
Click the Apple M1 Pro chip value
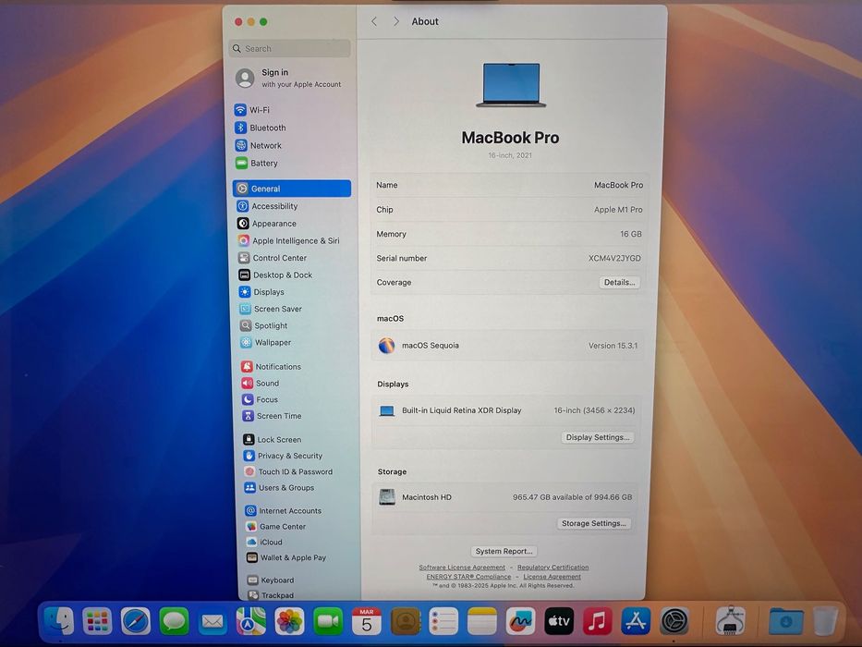pos(618,210)
